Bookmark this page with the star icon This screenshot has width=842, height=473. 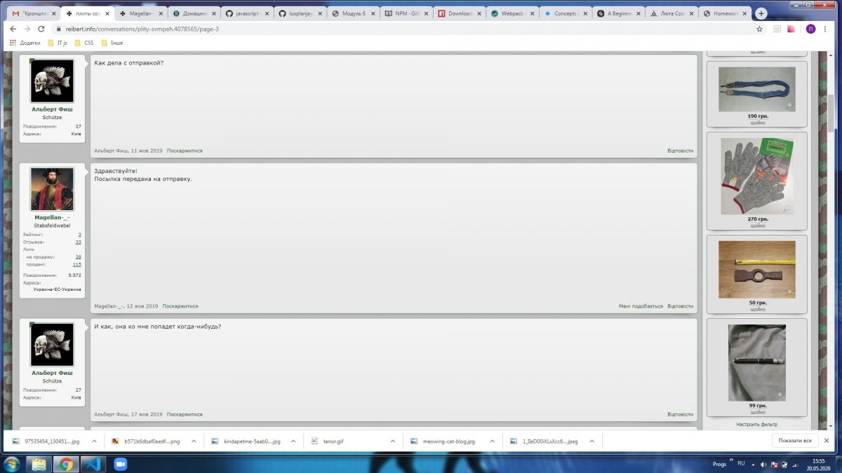click(x=759, y=29)
